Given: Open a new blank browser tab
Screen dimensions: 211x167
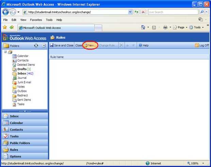Looking at the screenshot, I should 98,28.
